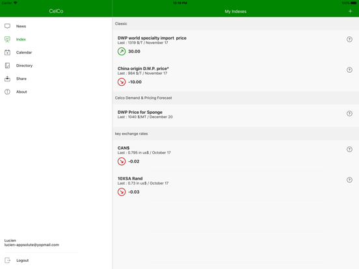This screenshot has width=359, height=269.
Task: Show help for CAN$ exchange rate
Action: coord(349,149)
